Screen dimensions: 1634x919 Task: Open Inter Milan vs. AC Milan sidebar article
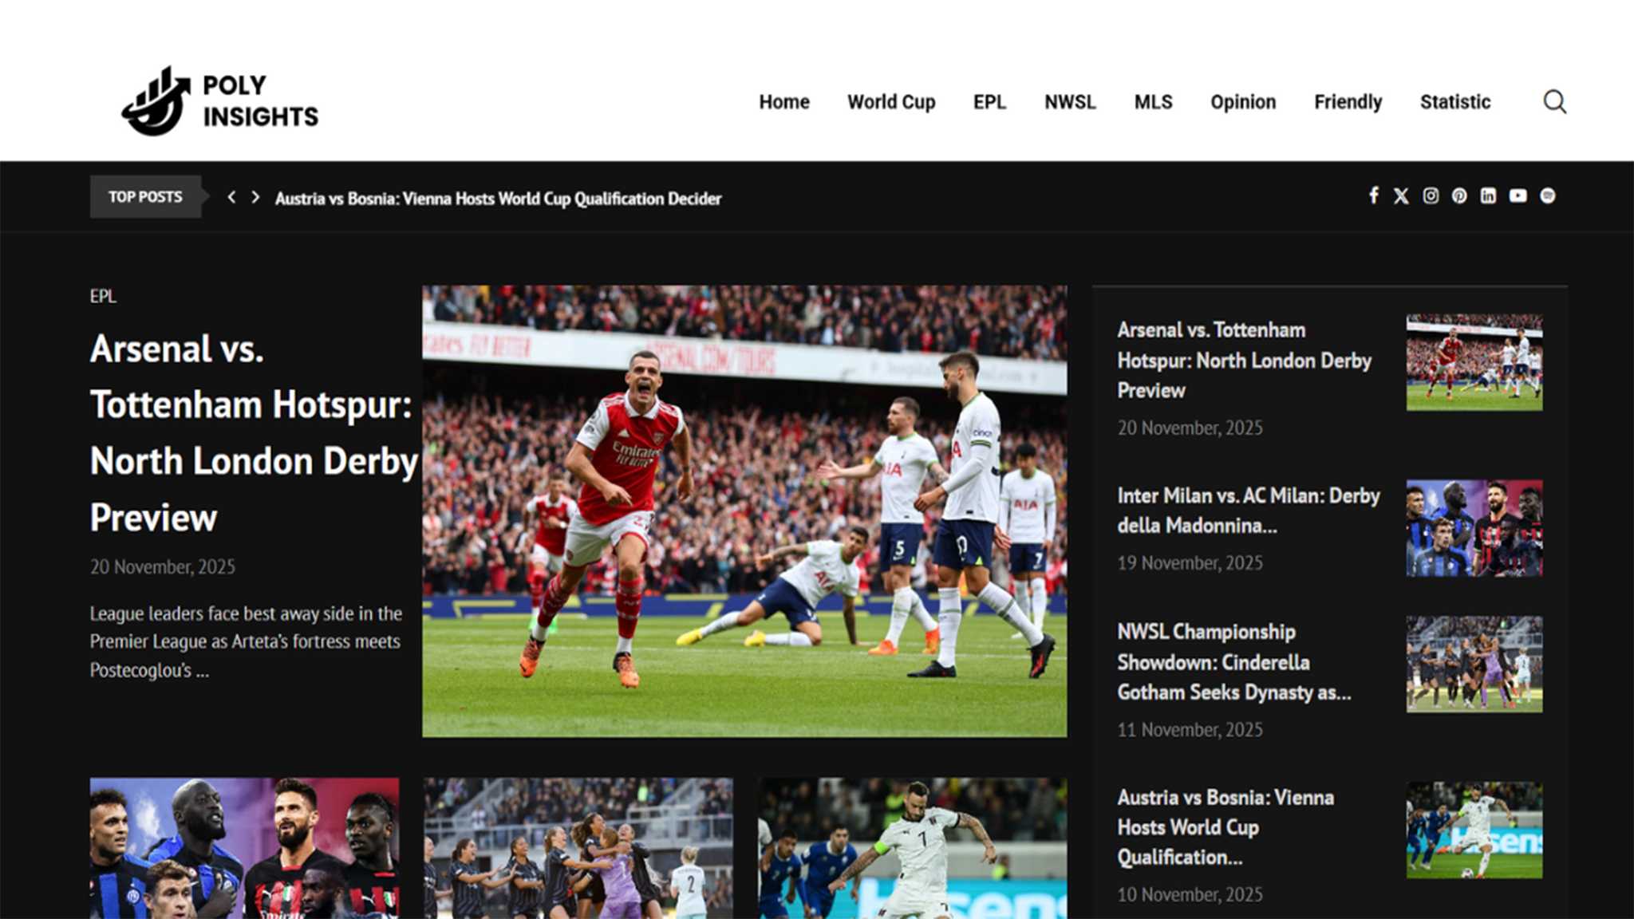pyautogui.click(x=1247, y=511)
